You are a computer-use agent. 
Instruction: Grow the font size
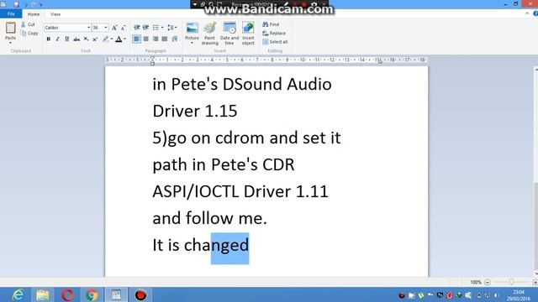coord(114,28)
